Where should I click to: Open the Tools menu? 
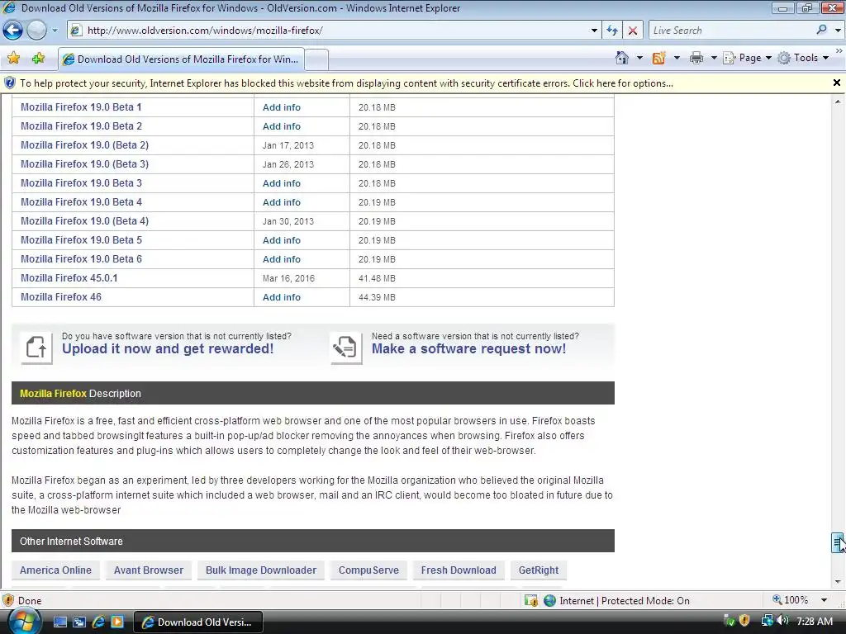coord(803,58)
